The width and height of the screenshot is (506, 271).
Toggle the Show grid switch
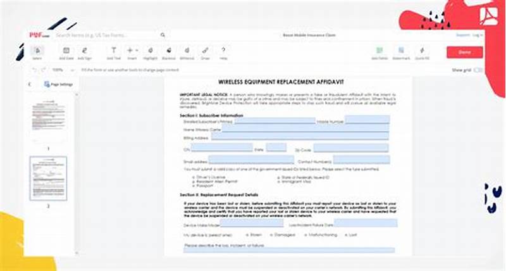coord(478,70)
